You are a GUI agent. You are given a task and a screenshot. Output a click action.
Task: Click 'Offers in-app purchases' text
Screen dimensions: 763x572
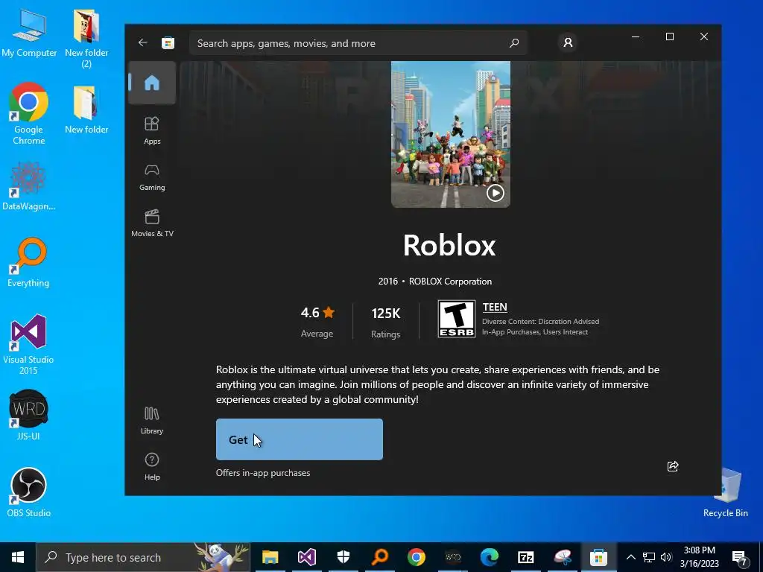tap(263, 473)
